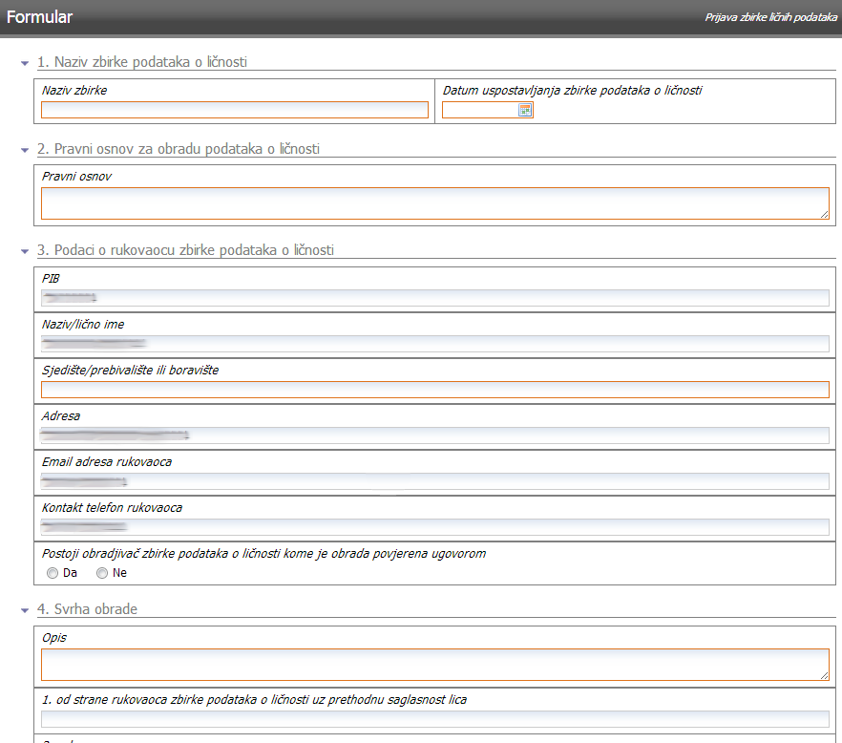This screenshot has width=842, height=743.
Task: Focus the Email adresa rukovaoca field
Action: coord(434,481)
